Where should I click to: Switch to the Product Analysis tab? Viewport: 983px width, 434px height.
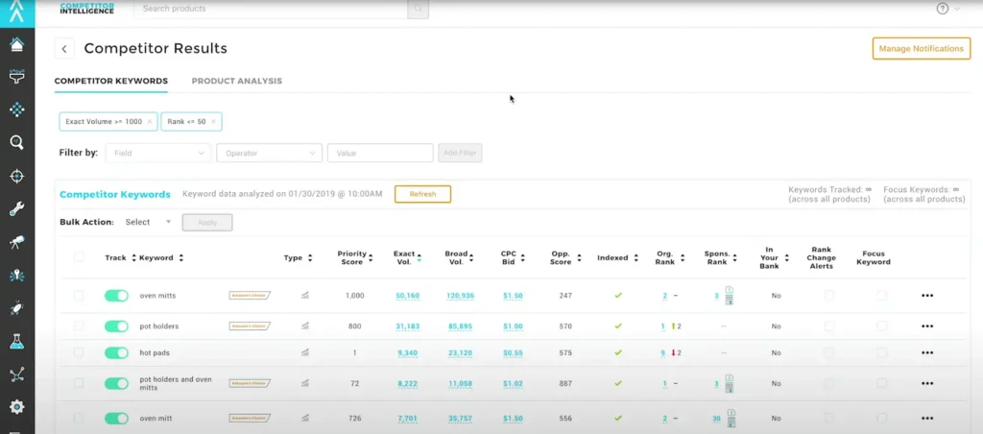236,82
